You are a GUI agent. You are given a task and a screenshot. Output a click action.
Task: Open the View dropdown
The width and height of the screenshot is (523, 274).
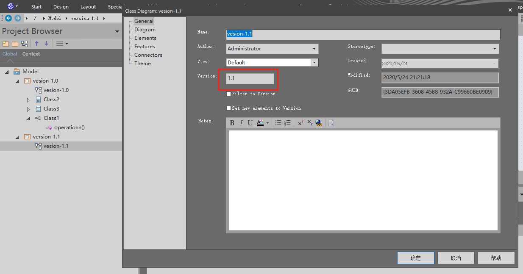pyautogui.click(x=314, y=63)
